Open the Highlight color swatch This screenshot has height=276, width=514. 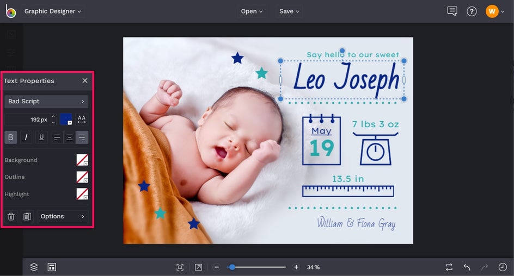(82, 194)
